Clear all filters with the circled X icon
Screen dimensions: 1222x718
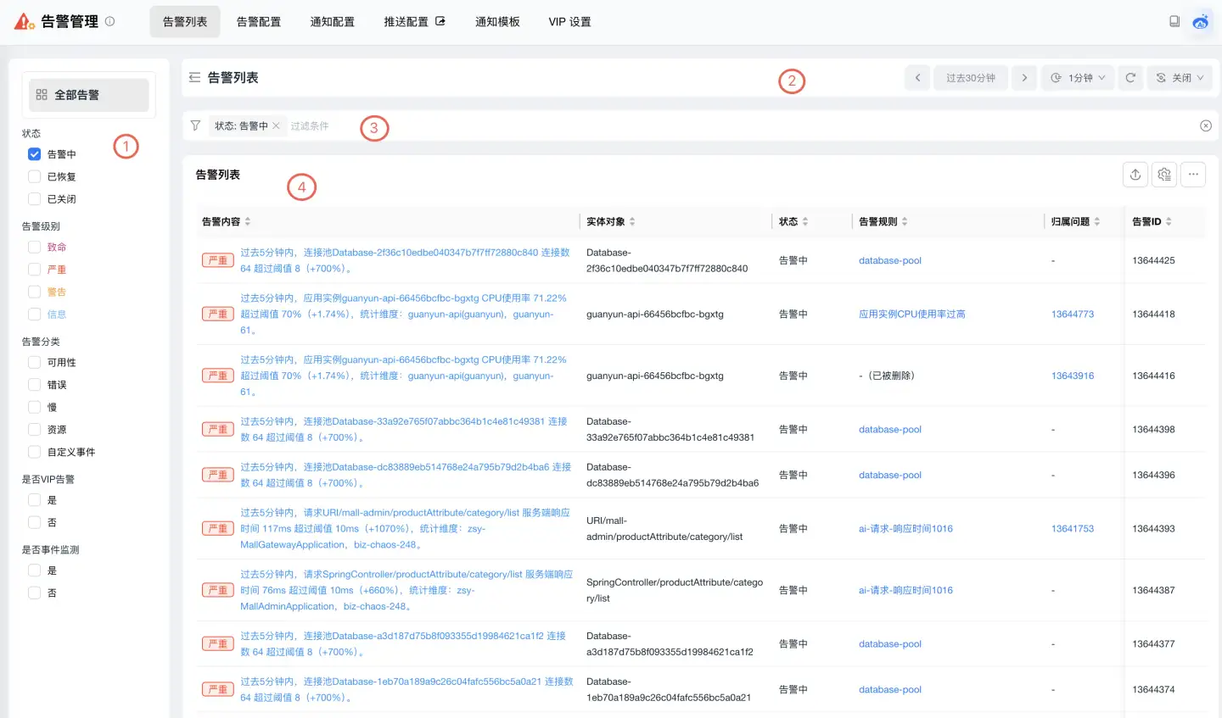click(x=1206, y=126)
